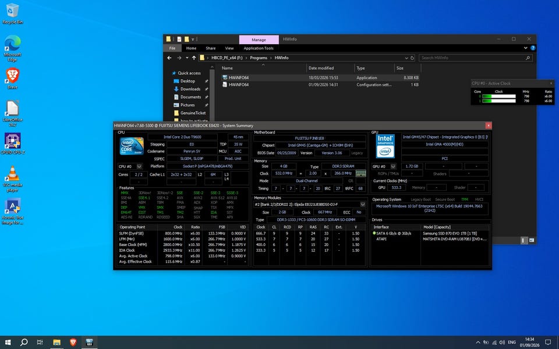This screenshot has height=349, width=559.
Task: Switch Explorer to large thumbnails view icon
Action: coord(531,240)
